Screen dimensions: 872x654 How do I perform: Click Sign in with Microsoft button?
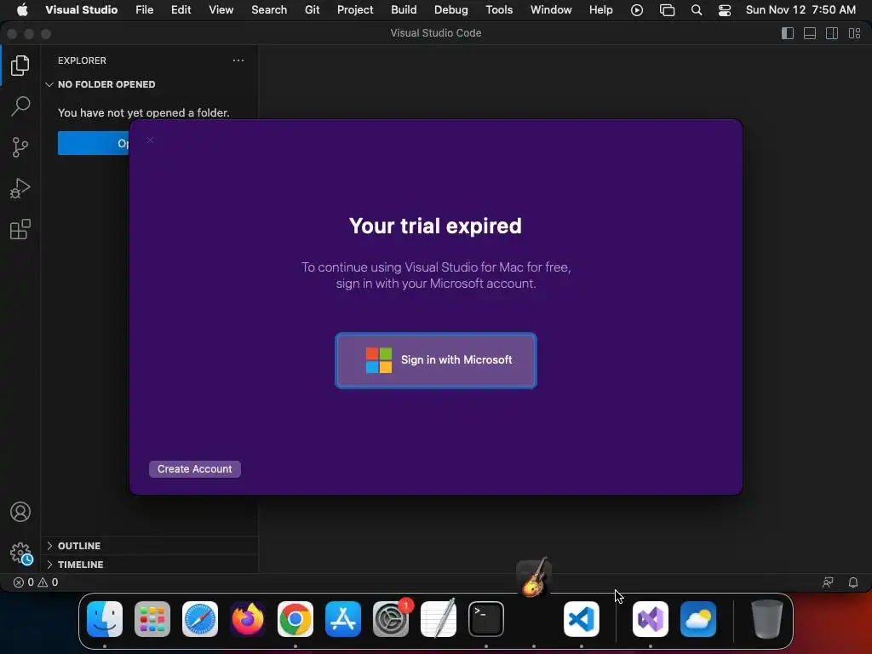[x=436, y=360]
